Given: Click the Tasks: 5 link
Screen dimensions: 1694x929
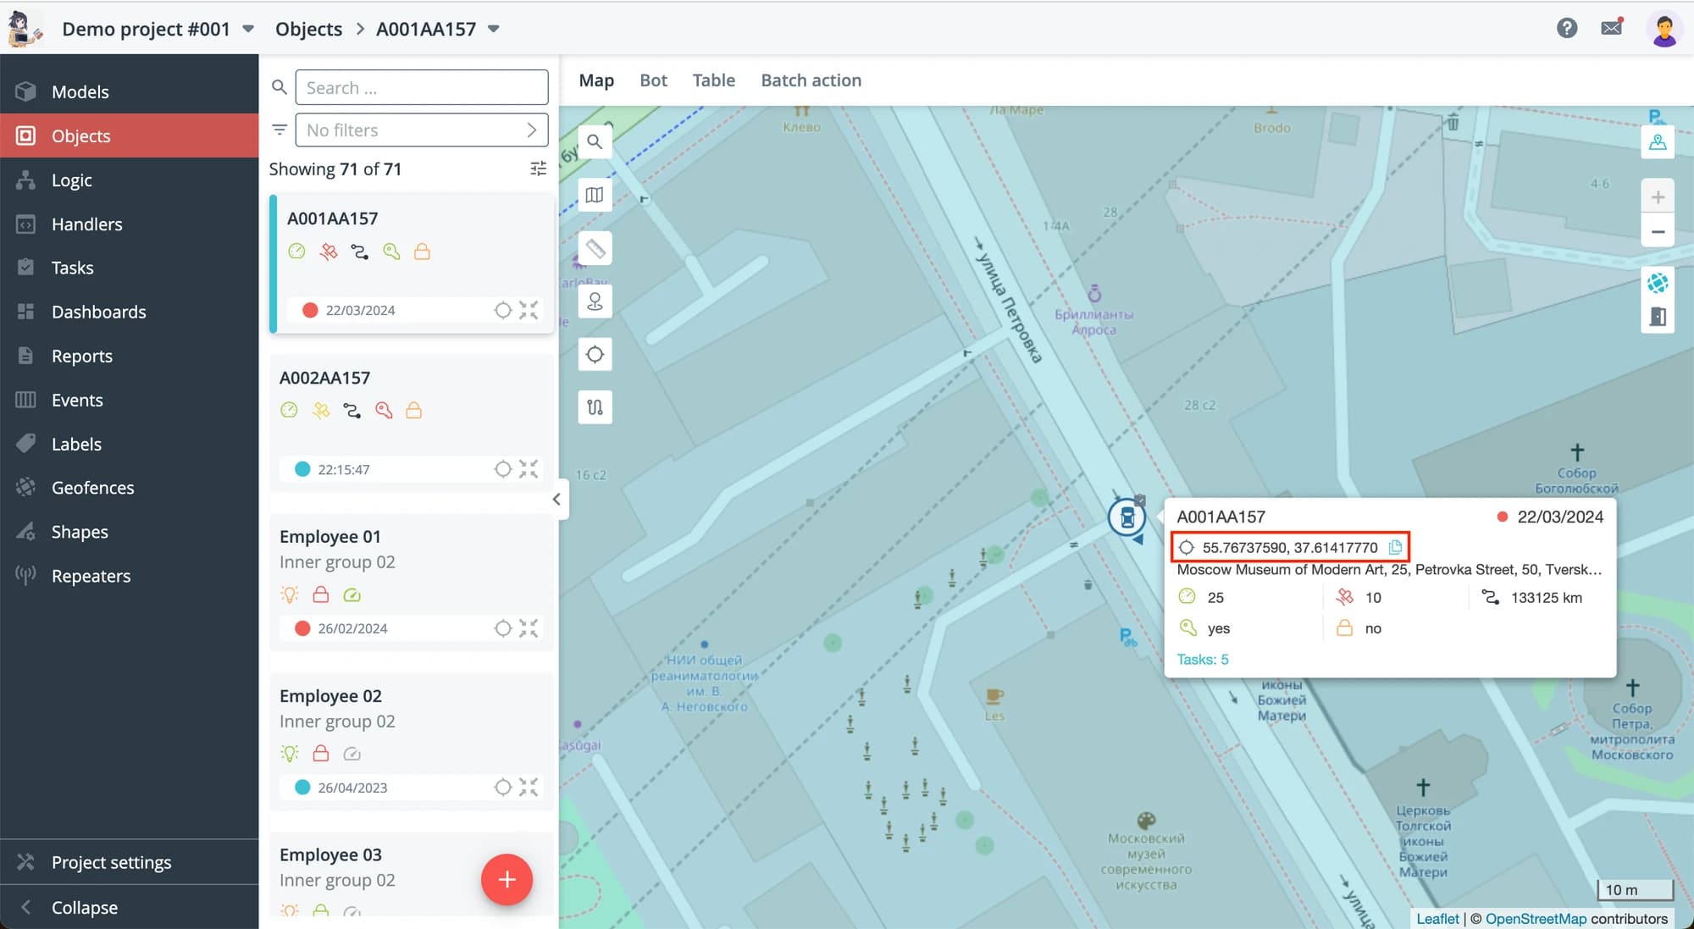Looking at the screenshot, I should point(1202,660).
